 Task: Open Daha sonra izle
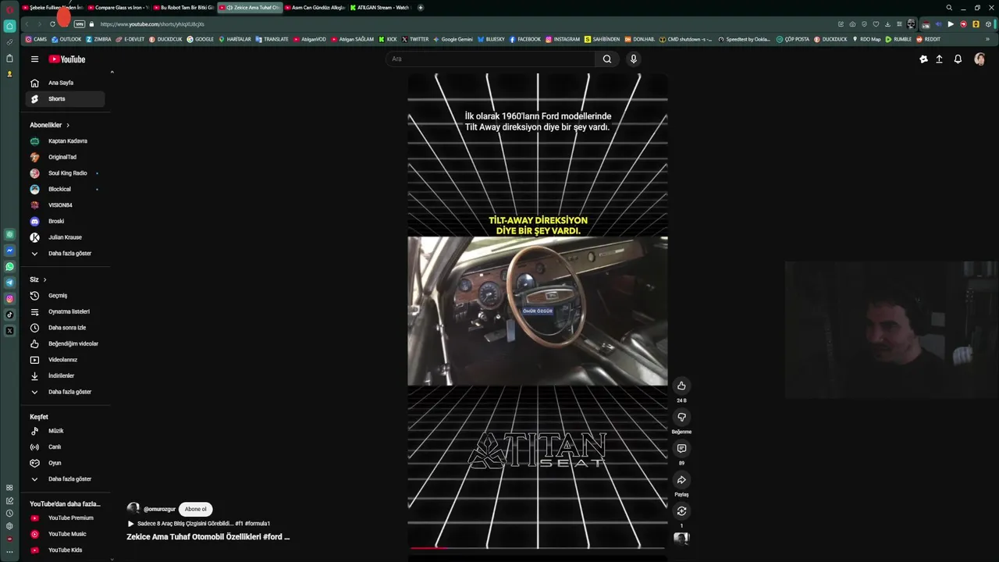point(65,328)
